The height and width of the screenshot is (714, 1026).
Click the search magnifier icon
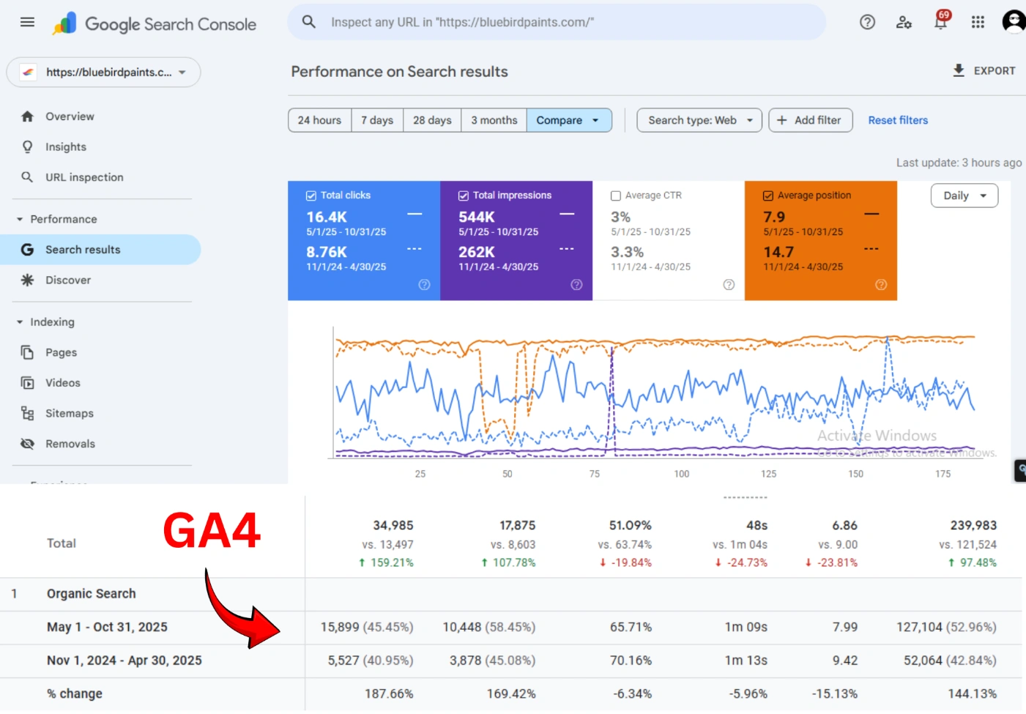309,22
